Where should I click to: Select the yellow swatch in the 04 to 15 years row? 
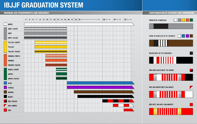pyautogui.click(x=183, y=20)
